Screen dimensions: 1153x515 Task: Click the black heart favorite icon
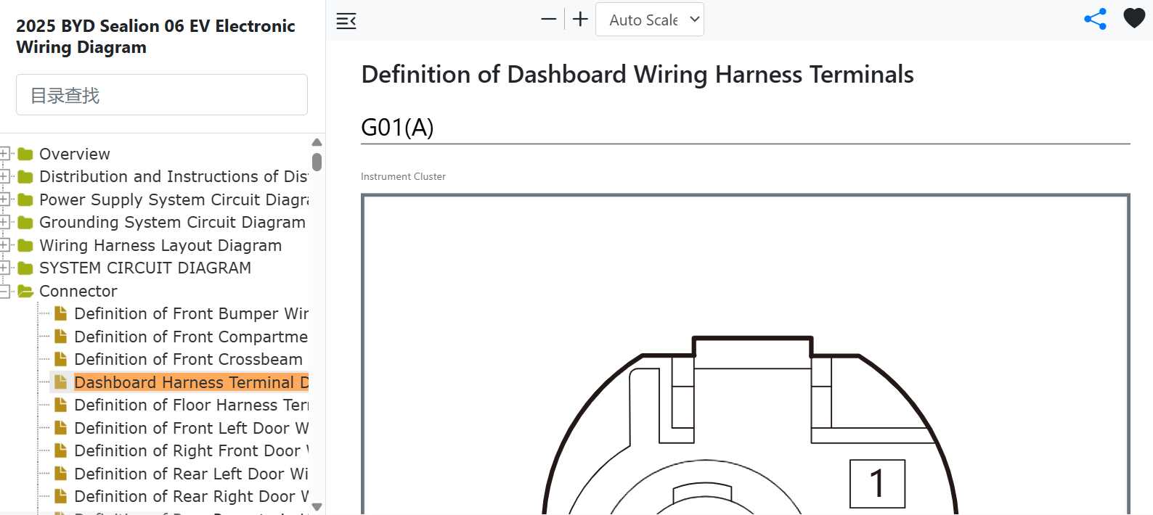point(1134,18)
